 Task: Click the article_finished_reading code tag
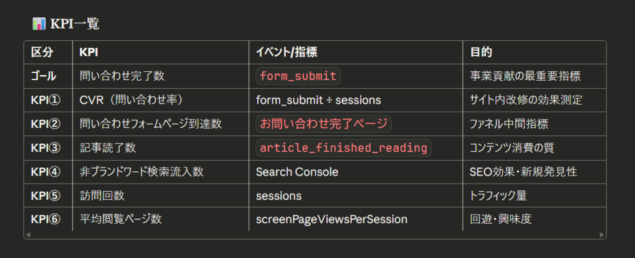(344, 148)
